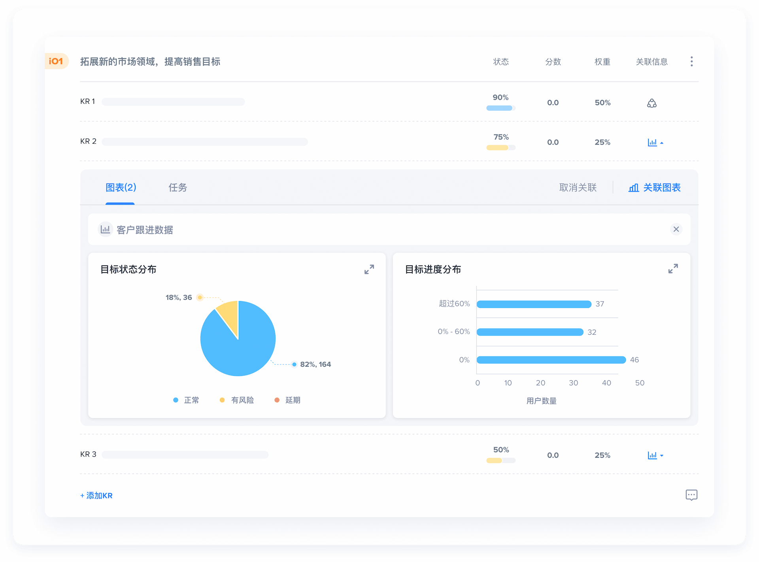The height and width of the screenshot is (562, 759).
Task: Click the KR 2 row label
Action: point(88,141)
